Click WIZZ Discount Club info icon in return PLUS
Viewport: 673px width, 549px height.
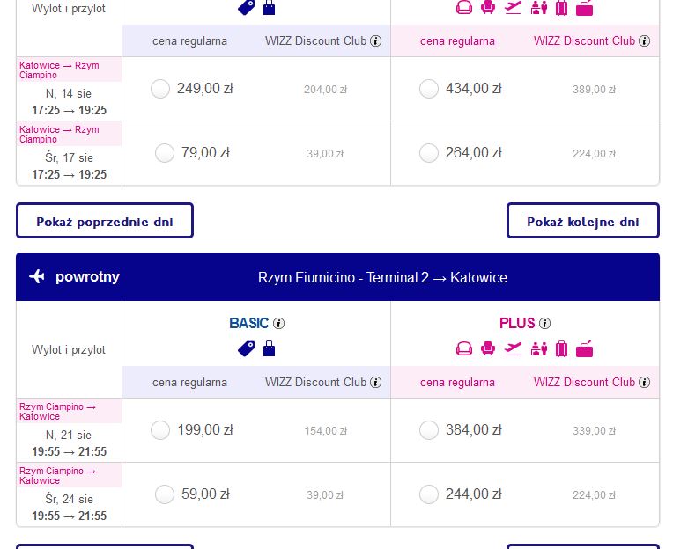(x=644, y=383)
